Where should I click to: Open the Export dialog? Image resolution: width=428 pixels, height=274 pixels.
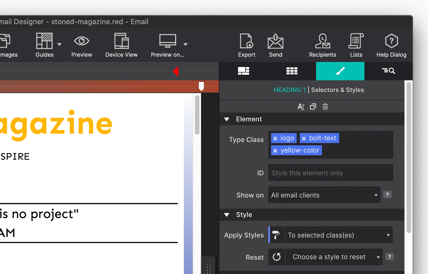click(x=246, y=45)
